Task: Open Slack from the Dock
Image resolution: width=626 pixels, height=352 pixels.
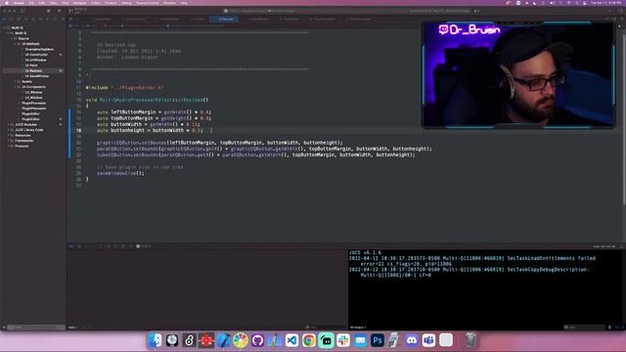Action: coord(343,340)
